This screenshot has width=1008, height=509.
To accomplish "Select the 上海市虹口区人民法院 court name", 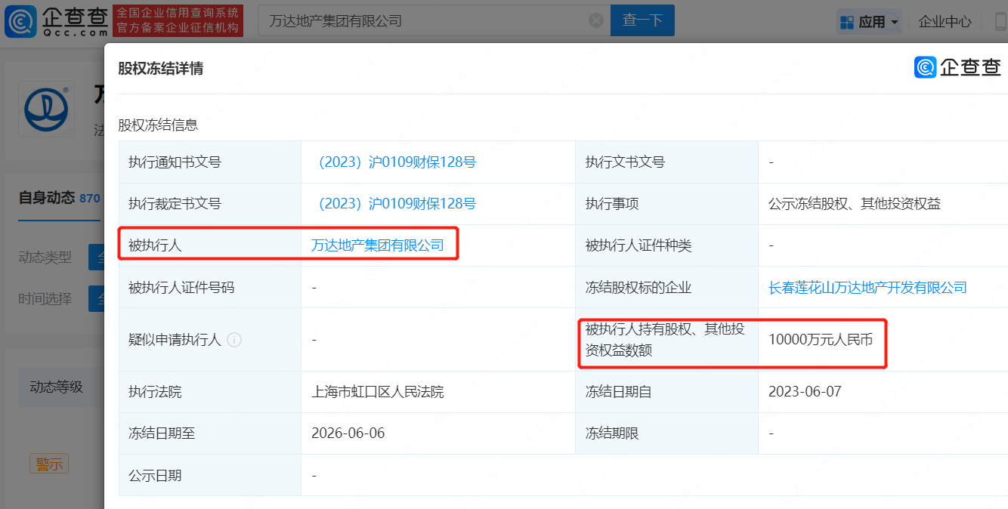I will (x=378, y=392).
